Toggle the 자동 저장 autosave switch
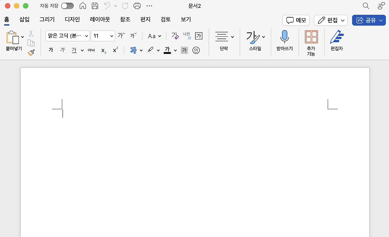The image size is (389, 237). 67,6
